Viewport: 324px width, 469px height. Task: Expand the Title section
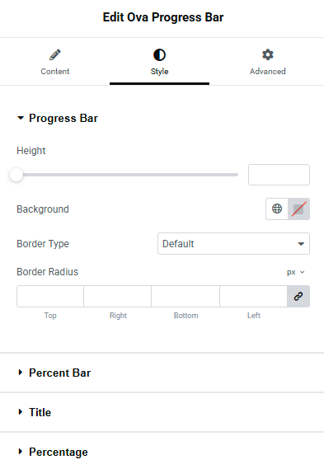pos(34,412)
